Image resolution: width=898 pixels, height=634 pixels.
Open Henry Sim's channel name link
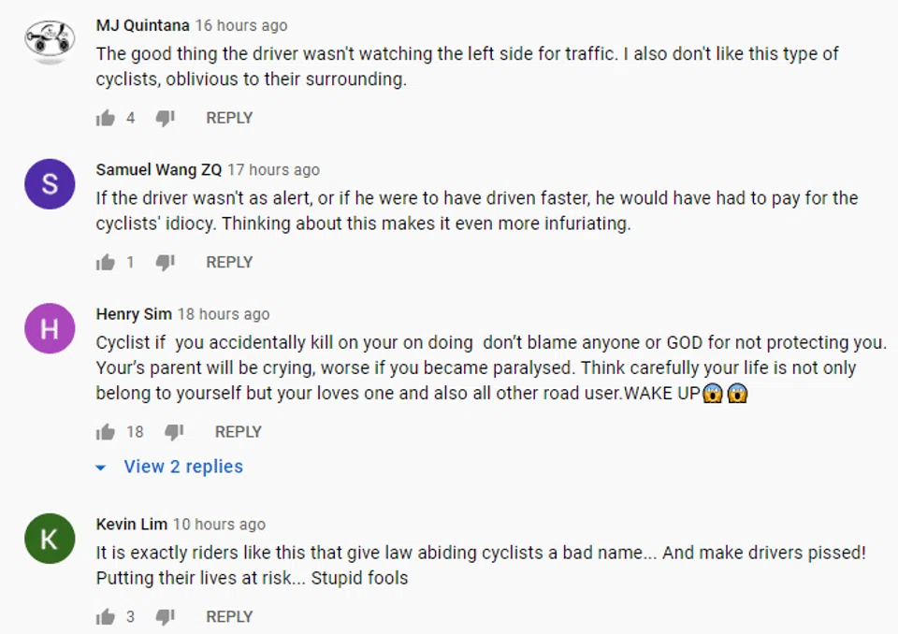[134, 314]
